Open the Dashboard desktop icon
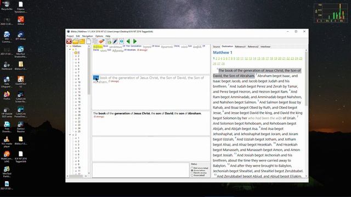Screen dimensions: 351x197 [7, 66]
